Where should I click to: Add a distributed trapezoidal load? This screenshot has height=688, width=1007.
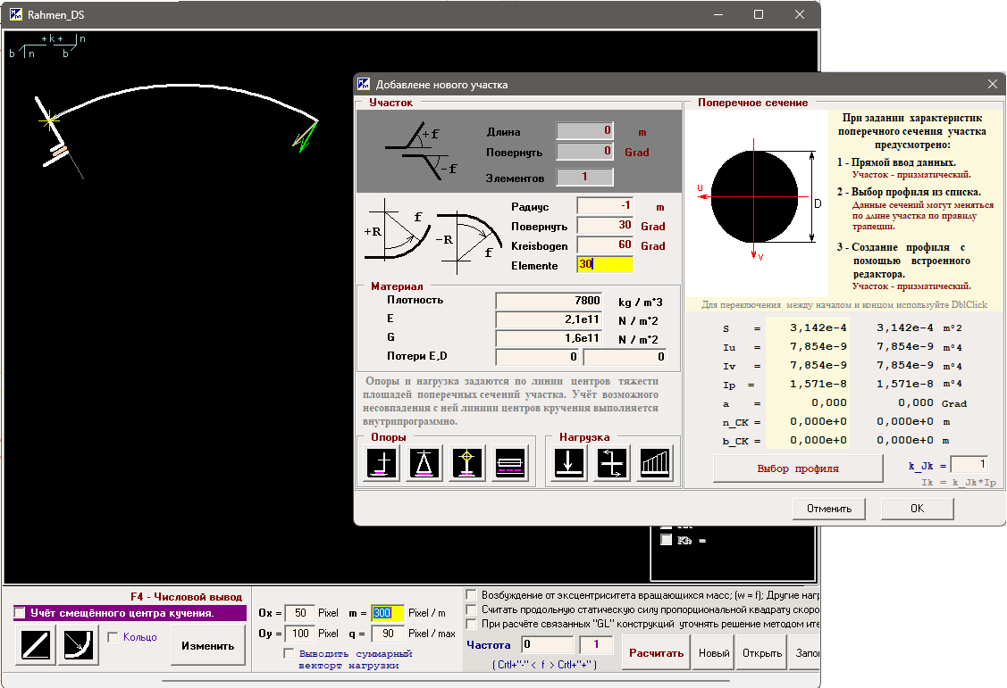click(655, 464)
